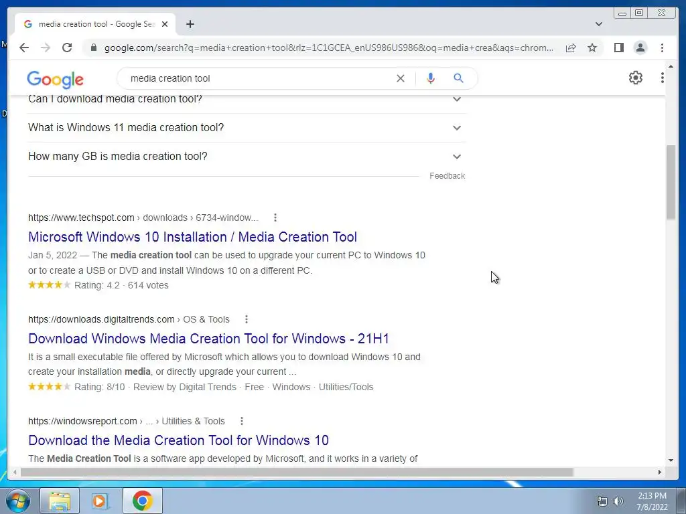Click the media creation tool search field
This screenshot has height=514, width=686.
[258, 78]
